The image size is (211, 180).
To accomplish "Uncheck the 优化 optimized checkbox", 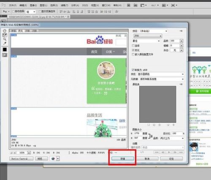I will 133,50.
